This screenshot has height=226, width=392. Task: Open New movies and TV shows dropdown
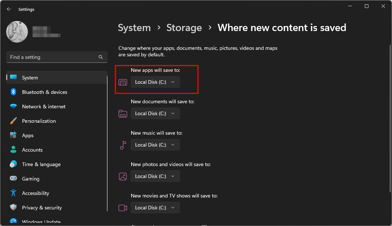[155, 208]
